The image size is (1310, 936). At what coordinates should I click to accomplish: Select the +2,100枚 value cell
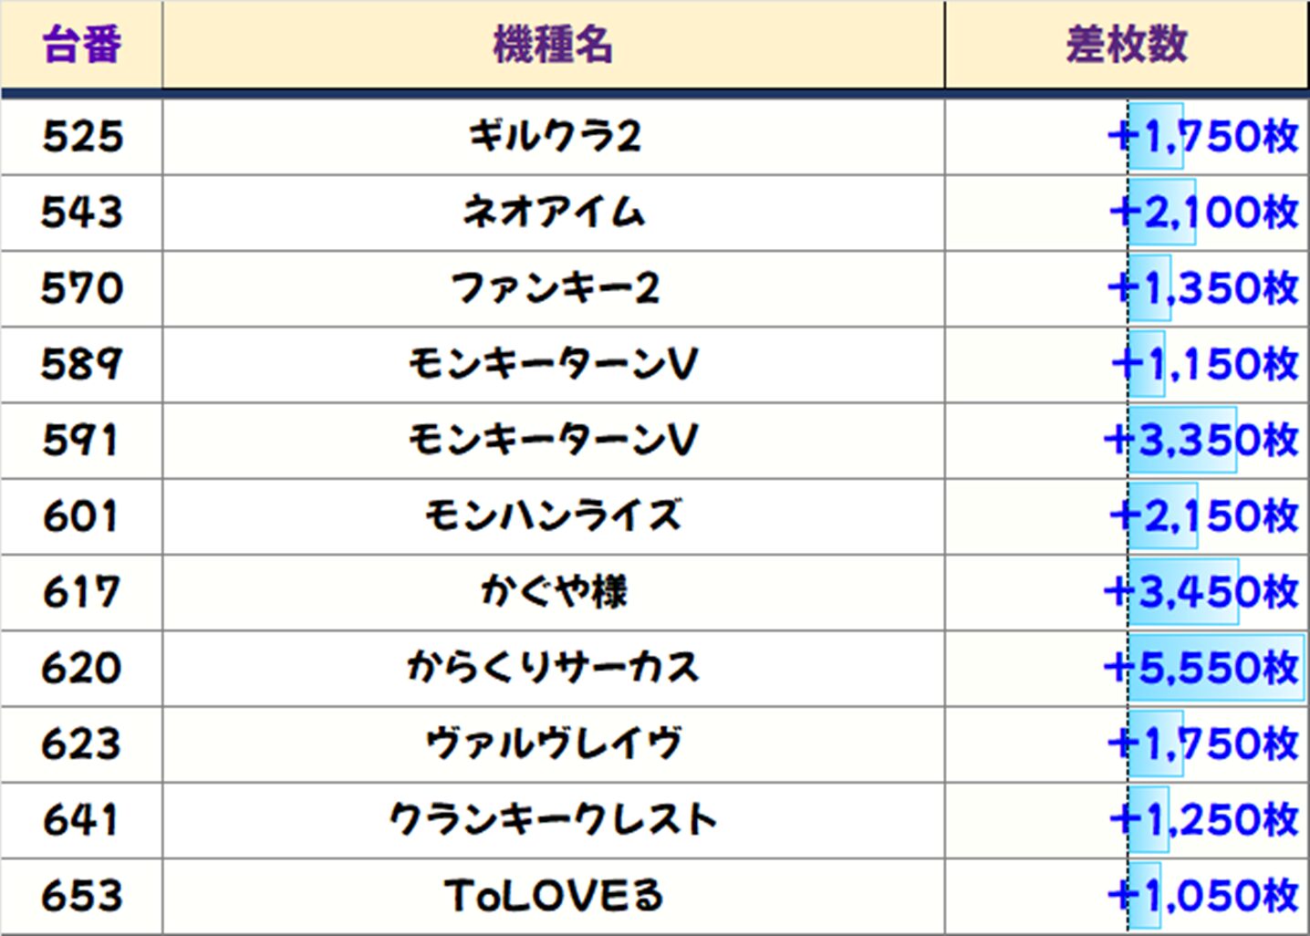click(1204, 213)
